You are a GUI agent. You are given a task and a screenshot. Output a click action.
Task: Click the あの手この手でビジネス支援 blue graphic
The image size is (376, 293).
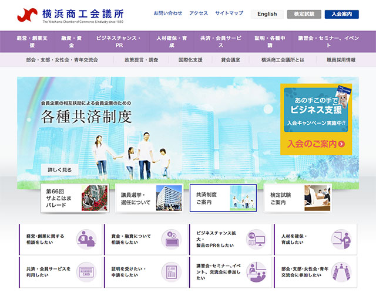(x=316, y=110)
